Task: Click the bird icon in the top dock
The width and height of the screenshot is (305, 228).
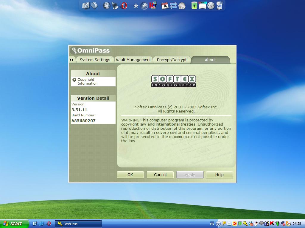Action: point(115,6)
